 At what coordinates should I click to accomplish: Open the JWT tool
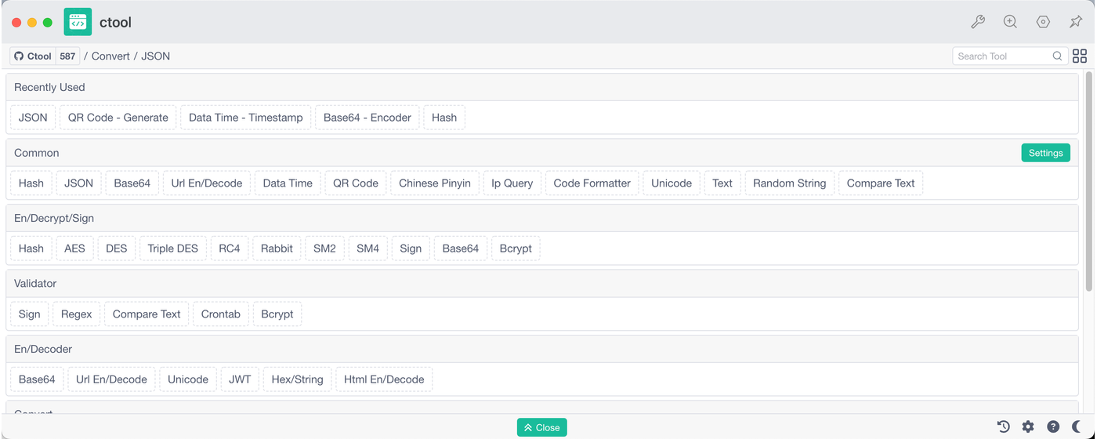[x=240, y=379]
